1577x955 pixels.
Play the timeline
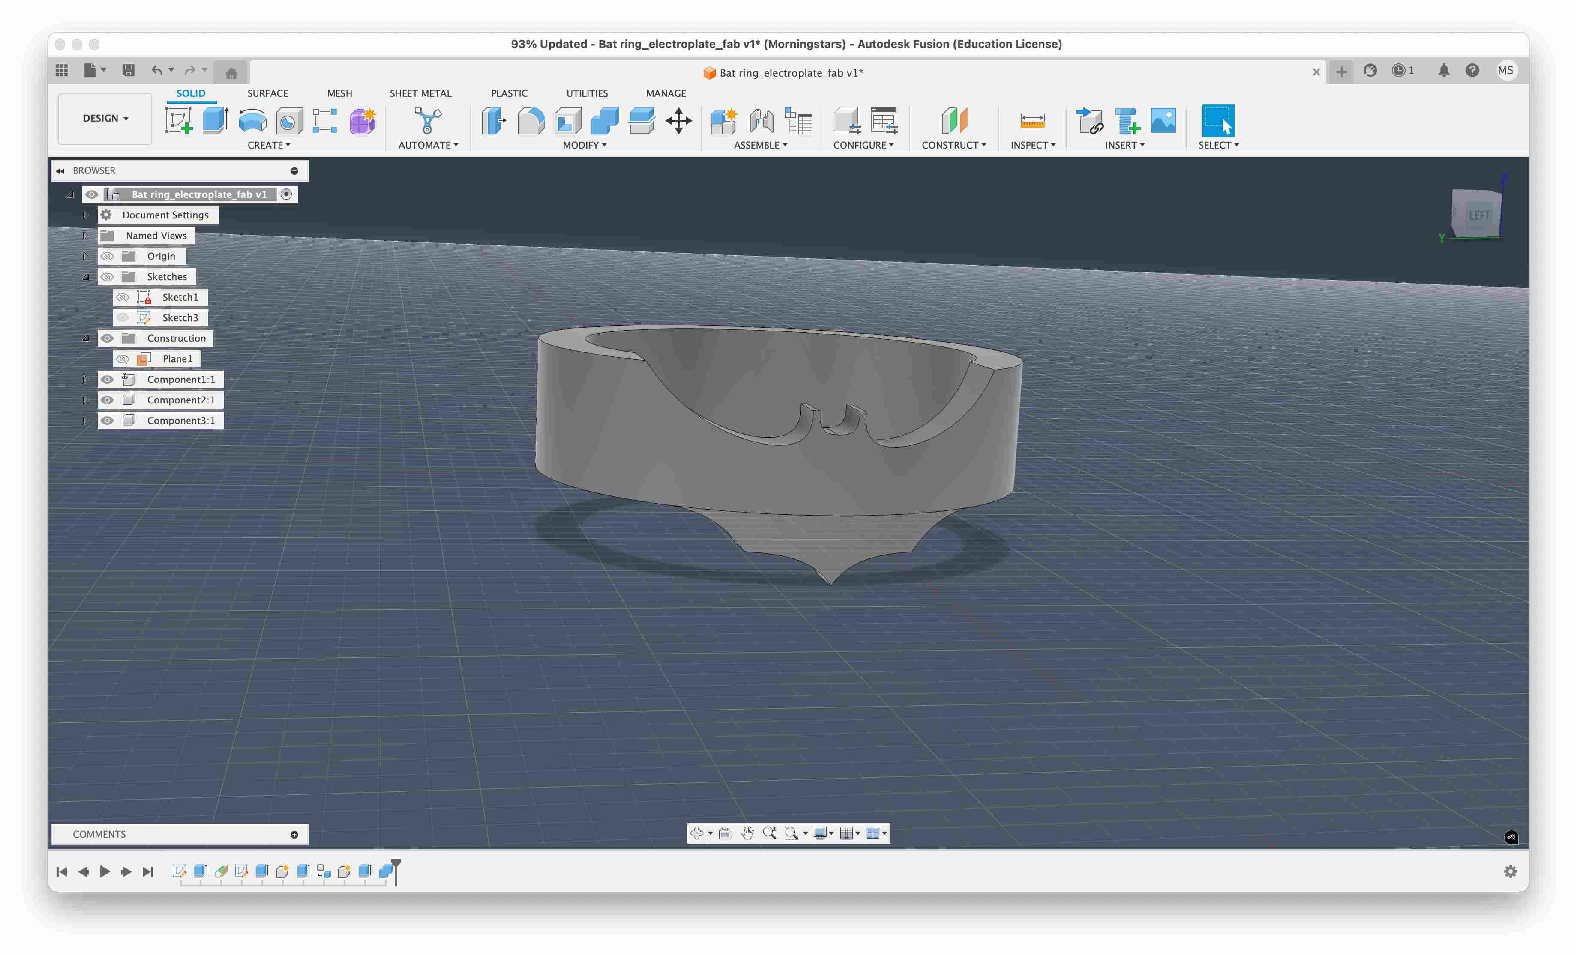click(105, 871)
